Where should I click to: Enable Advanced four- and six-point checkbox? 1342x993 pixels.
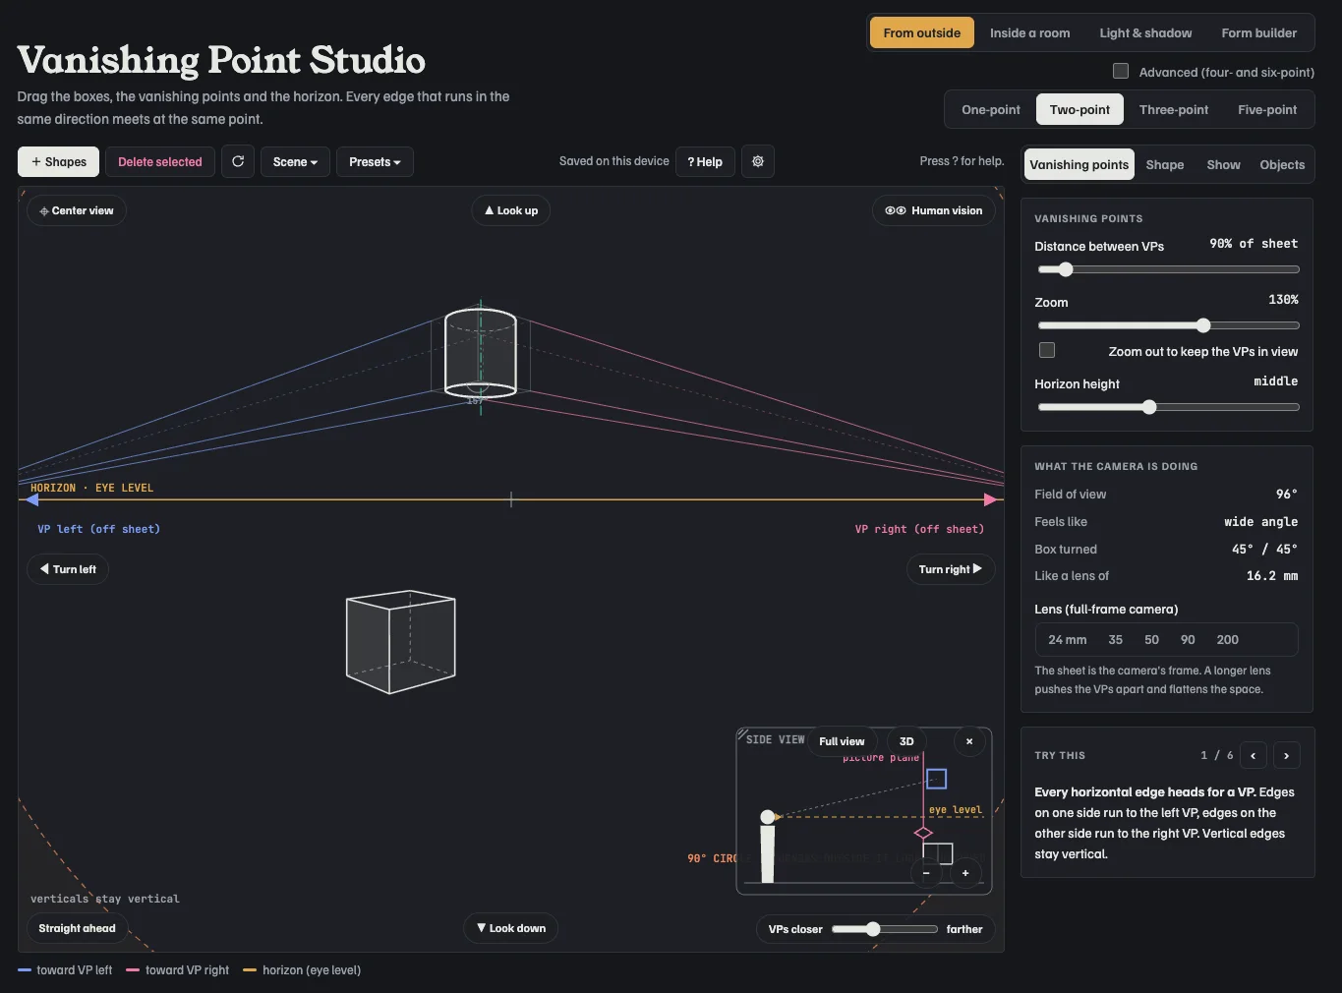click(1121, 71)
